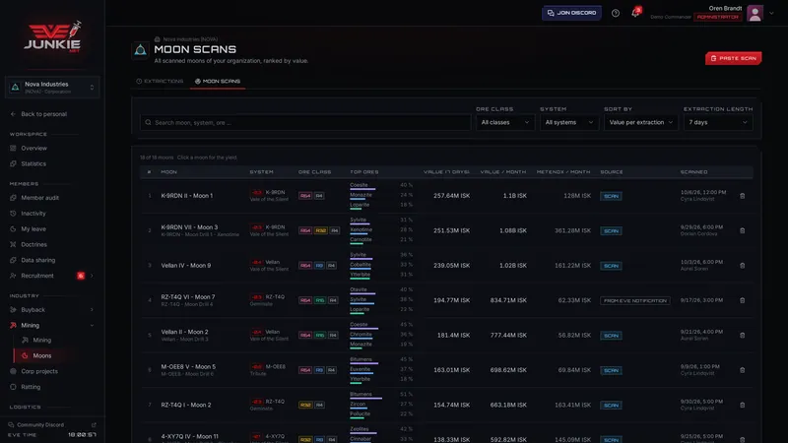Click the 257.64M ISK value
The height and width of the screenshot is (443, 788).
(x=451, y=196)
